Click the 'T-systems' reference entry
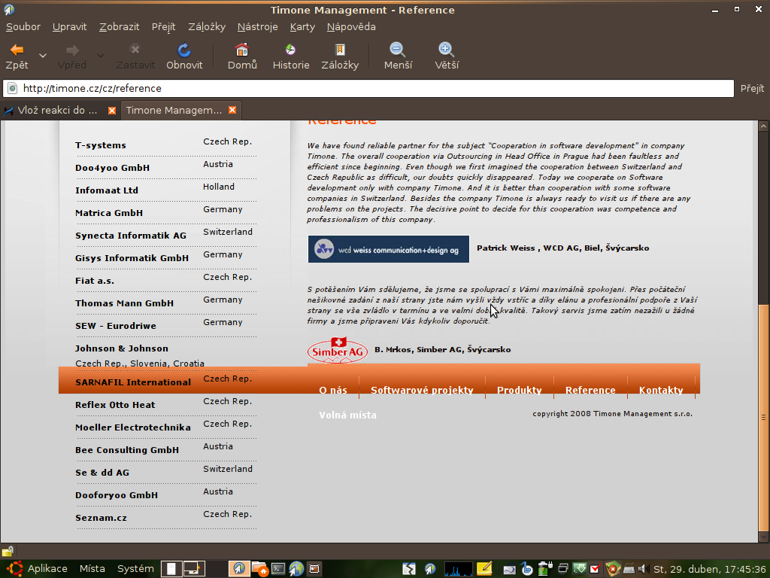The width and height of the screenshot is (770, 578). pos(101,145)
